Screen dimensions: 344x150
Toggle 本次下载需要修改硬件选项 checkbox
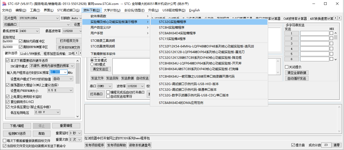(x=8, y=61)
